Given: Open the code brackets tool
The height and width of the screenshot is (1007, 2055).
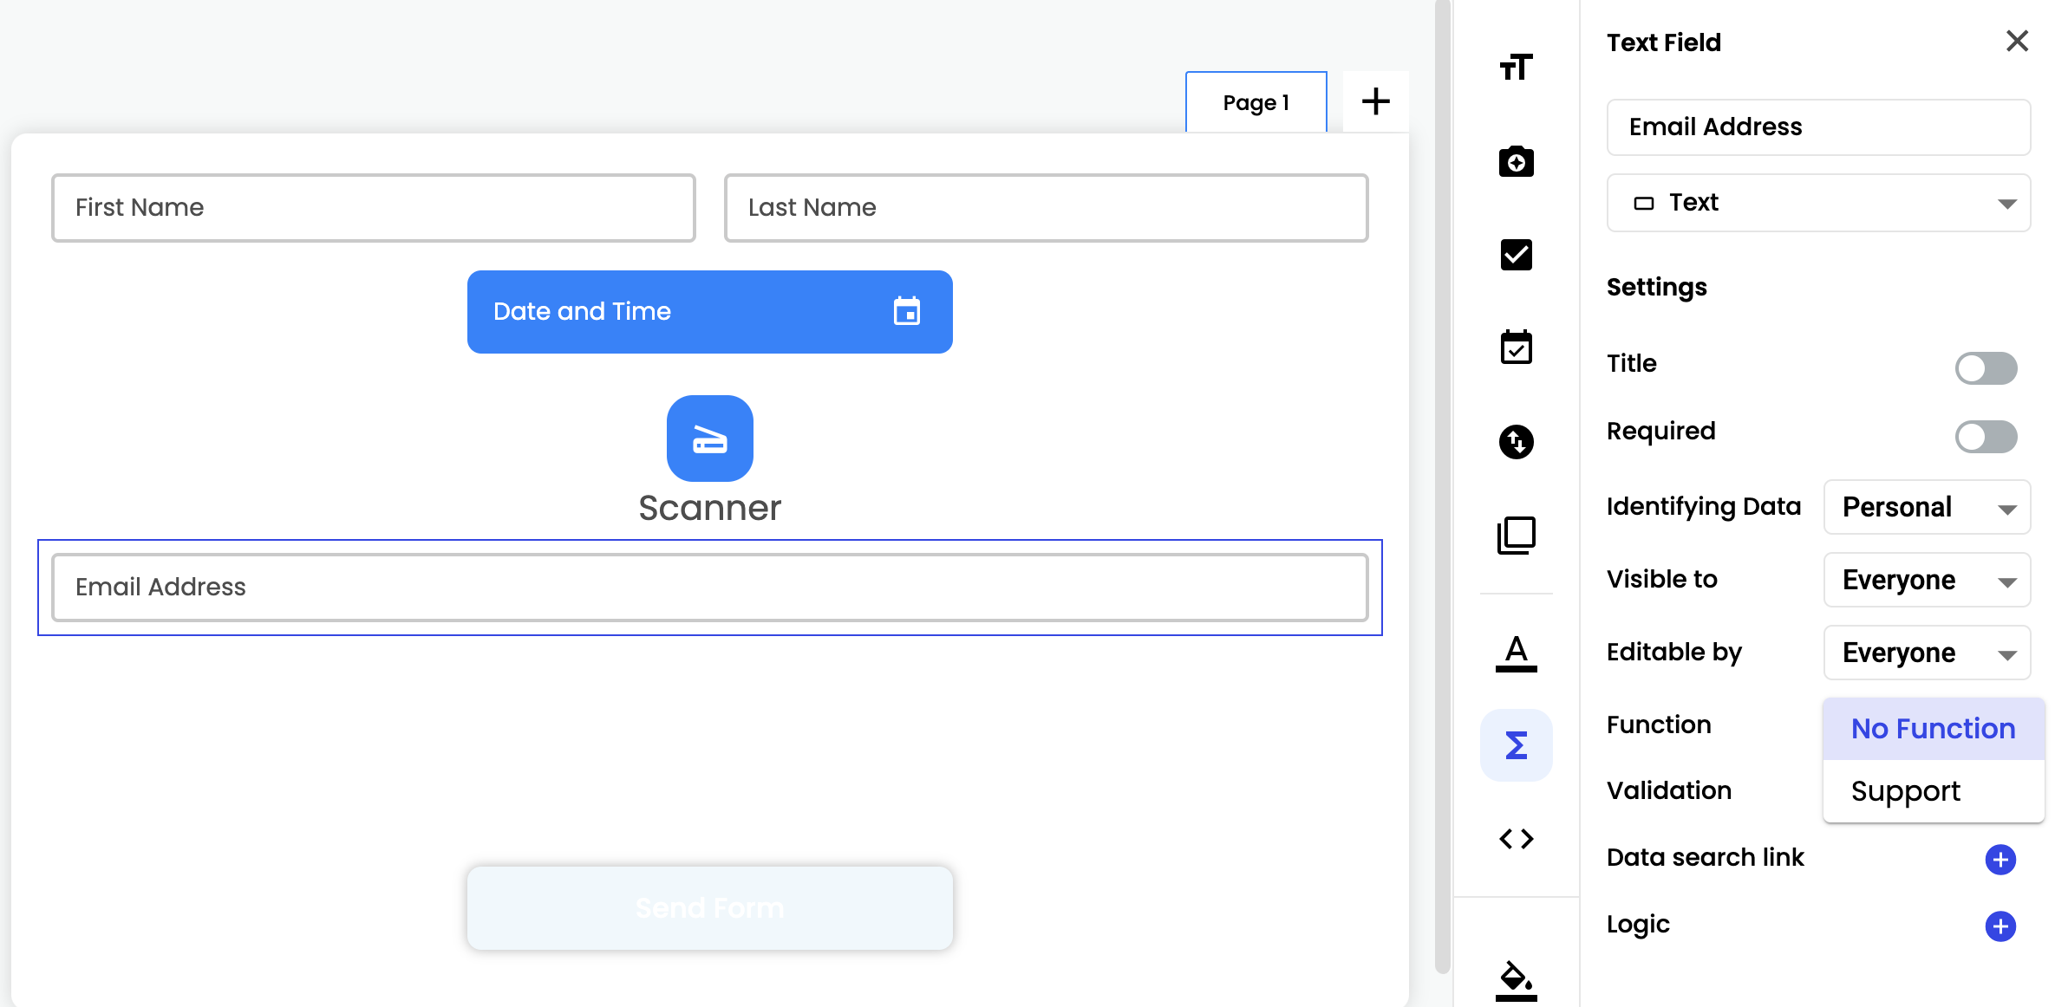Looking at the screenshot, I should (x=1516, y=839).
